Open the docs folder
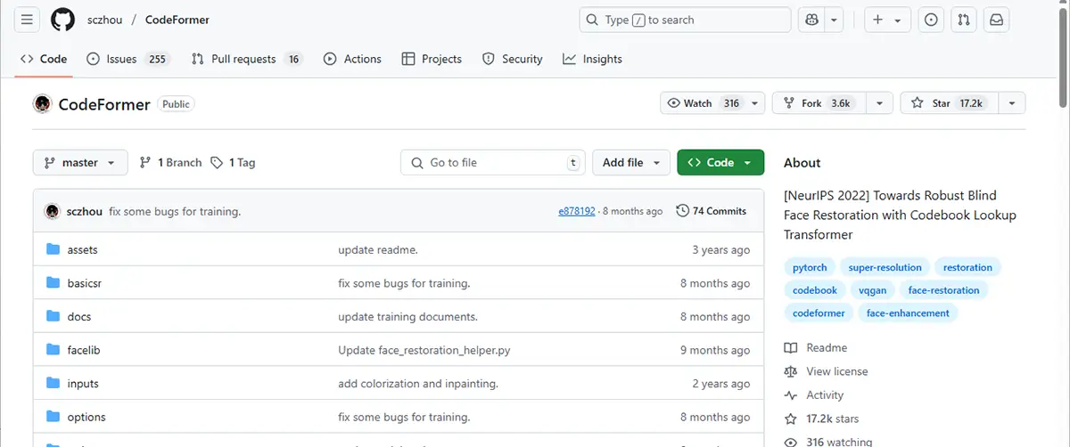This screenshot has width=1070, height=447. click(79, 316)
